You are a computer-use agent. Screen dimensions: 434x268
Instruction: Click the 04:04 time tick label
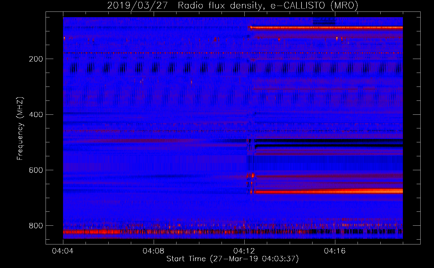(x=63, y=251)
